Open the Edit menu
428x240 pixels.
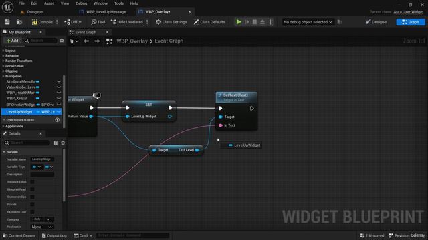pos(34,3)
